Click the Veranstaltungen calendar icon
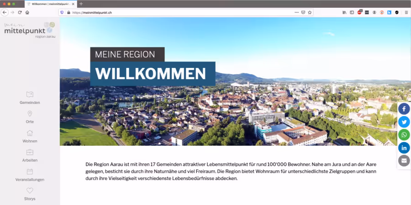 tap(30, 172)
